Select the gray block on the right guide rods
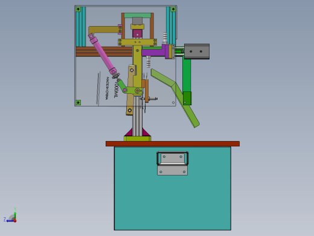The height and width of the screenshot is (236, 314). tap(197, 51)
